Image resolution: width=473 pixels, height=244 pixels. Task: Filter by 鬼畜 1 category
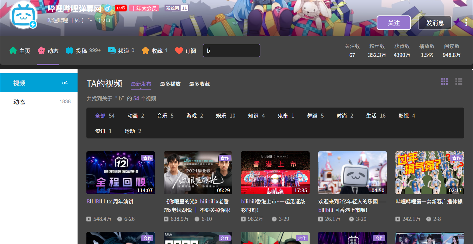tap(286, 116)
